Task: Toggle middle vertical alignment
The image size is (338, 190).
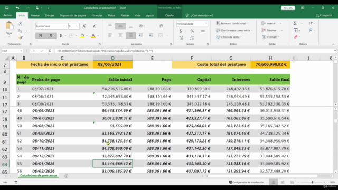Action: [x=120, y=26]
